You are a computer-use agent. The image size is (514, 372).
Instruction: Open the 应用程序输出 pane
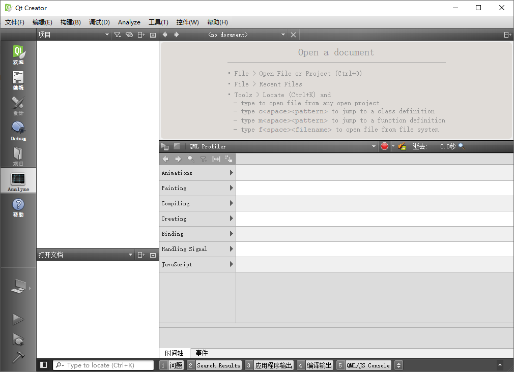(269, 365)
